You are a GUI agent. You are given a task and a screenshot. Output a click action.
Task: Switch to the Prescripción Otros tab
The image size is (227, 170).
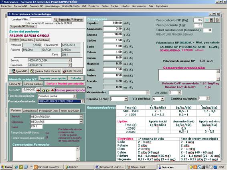click(x=49, y=111)
